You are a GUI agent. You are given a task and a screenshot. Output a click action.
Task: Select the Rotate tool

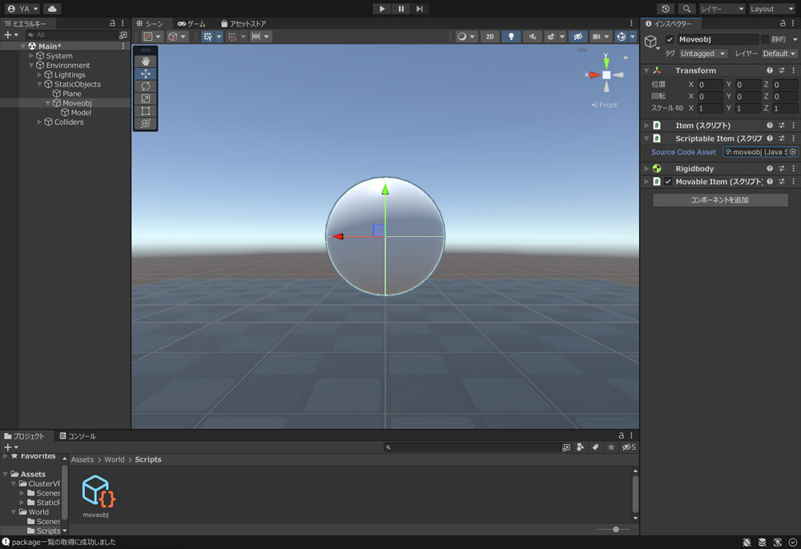coord(146,86)
